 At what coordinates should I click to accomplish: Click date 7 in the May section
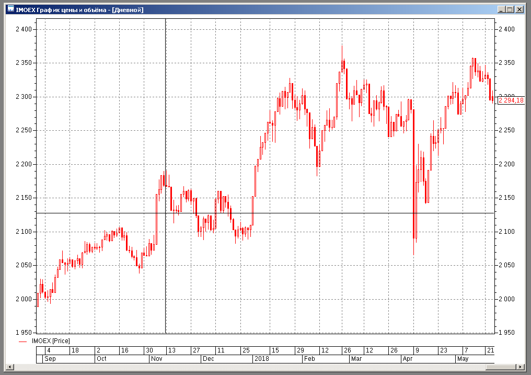coord(466,350)
